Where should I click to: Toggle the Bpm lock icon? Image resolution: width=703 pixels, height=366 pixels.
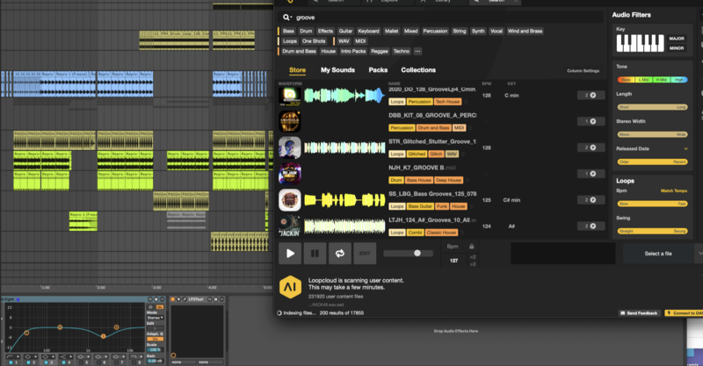coord(472,247)
